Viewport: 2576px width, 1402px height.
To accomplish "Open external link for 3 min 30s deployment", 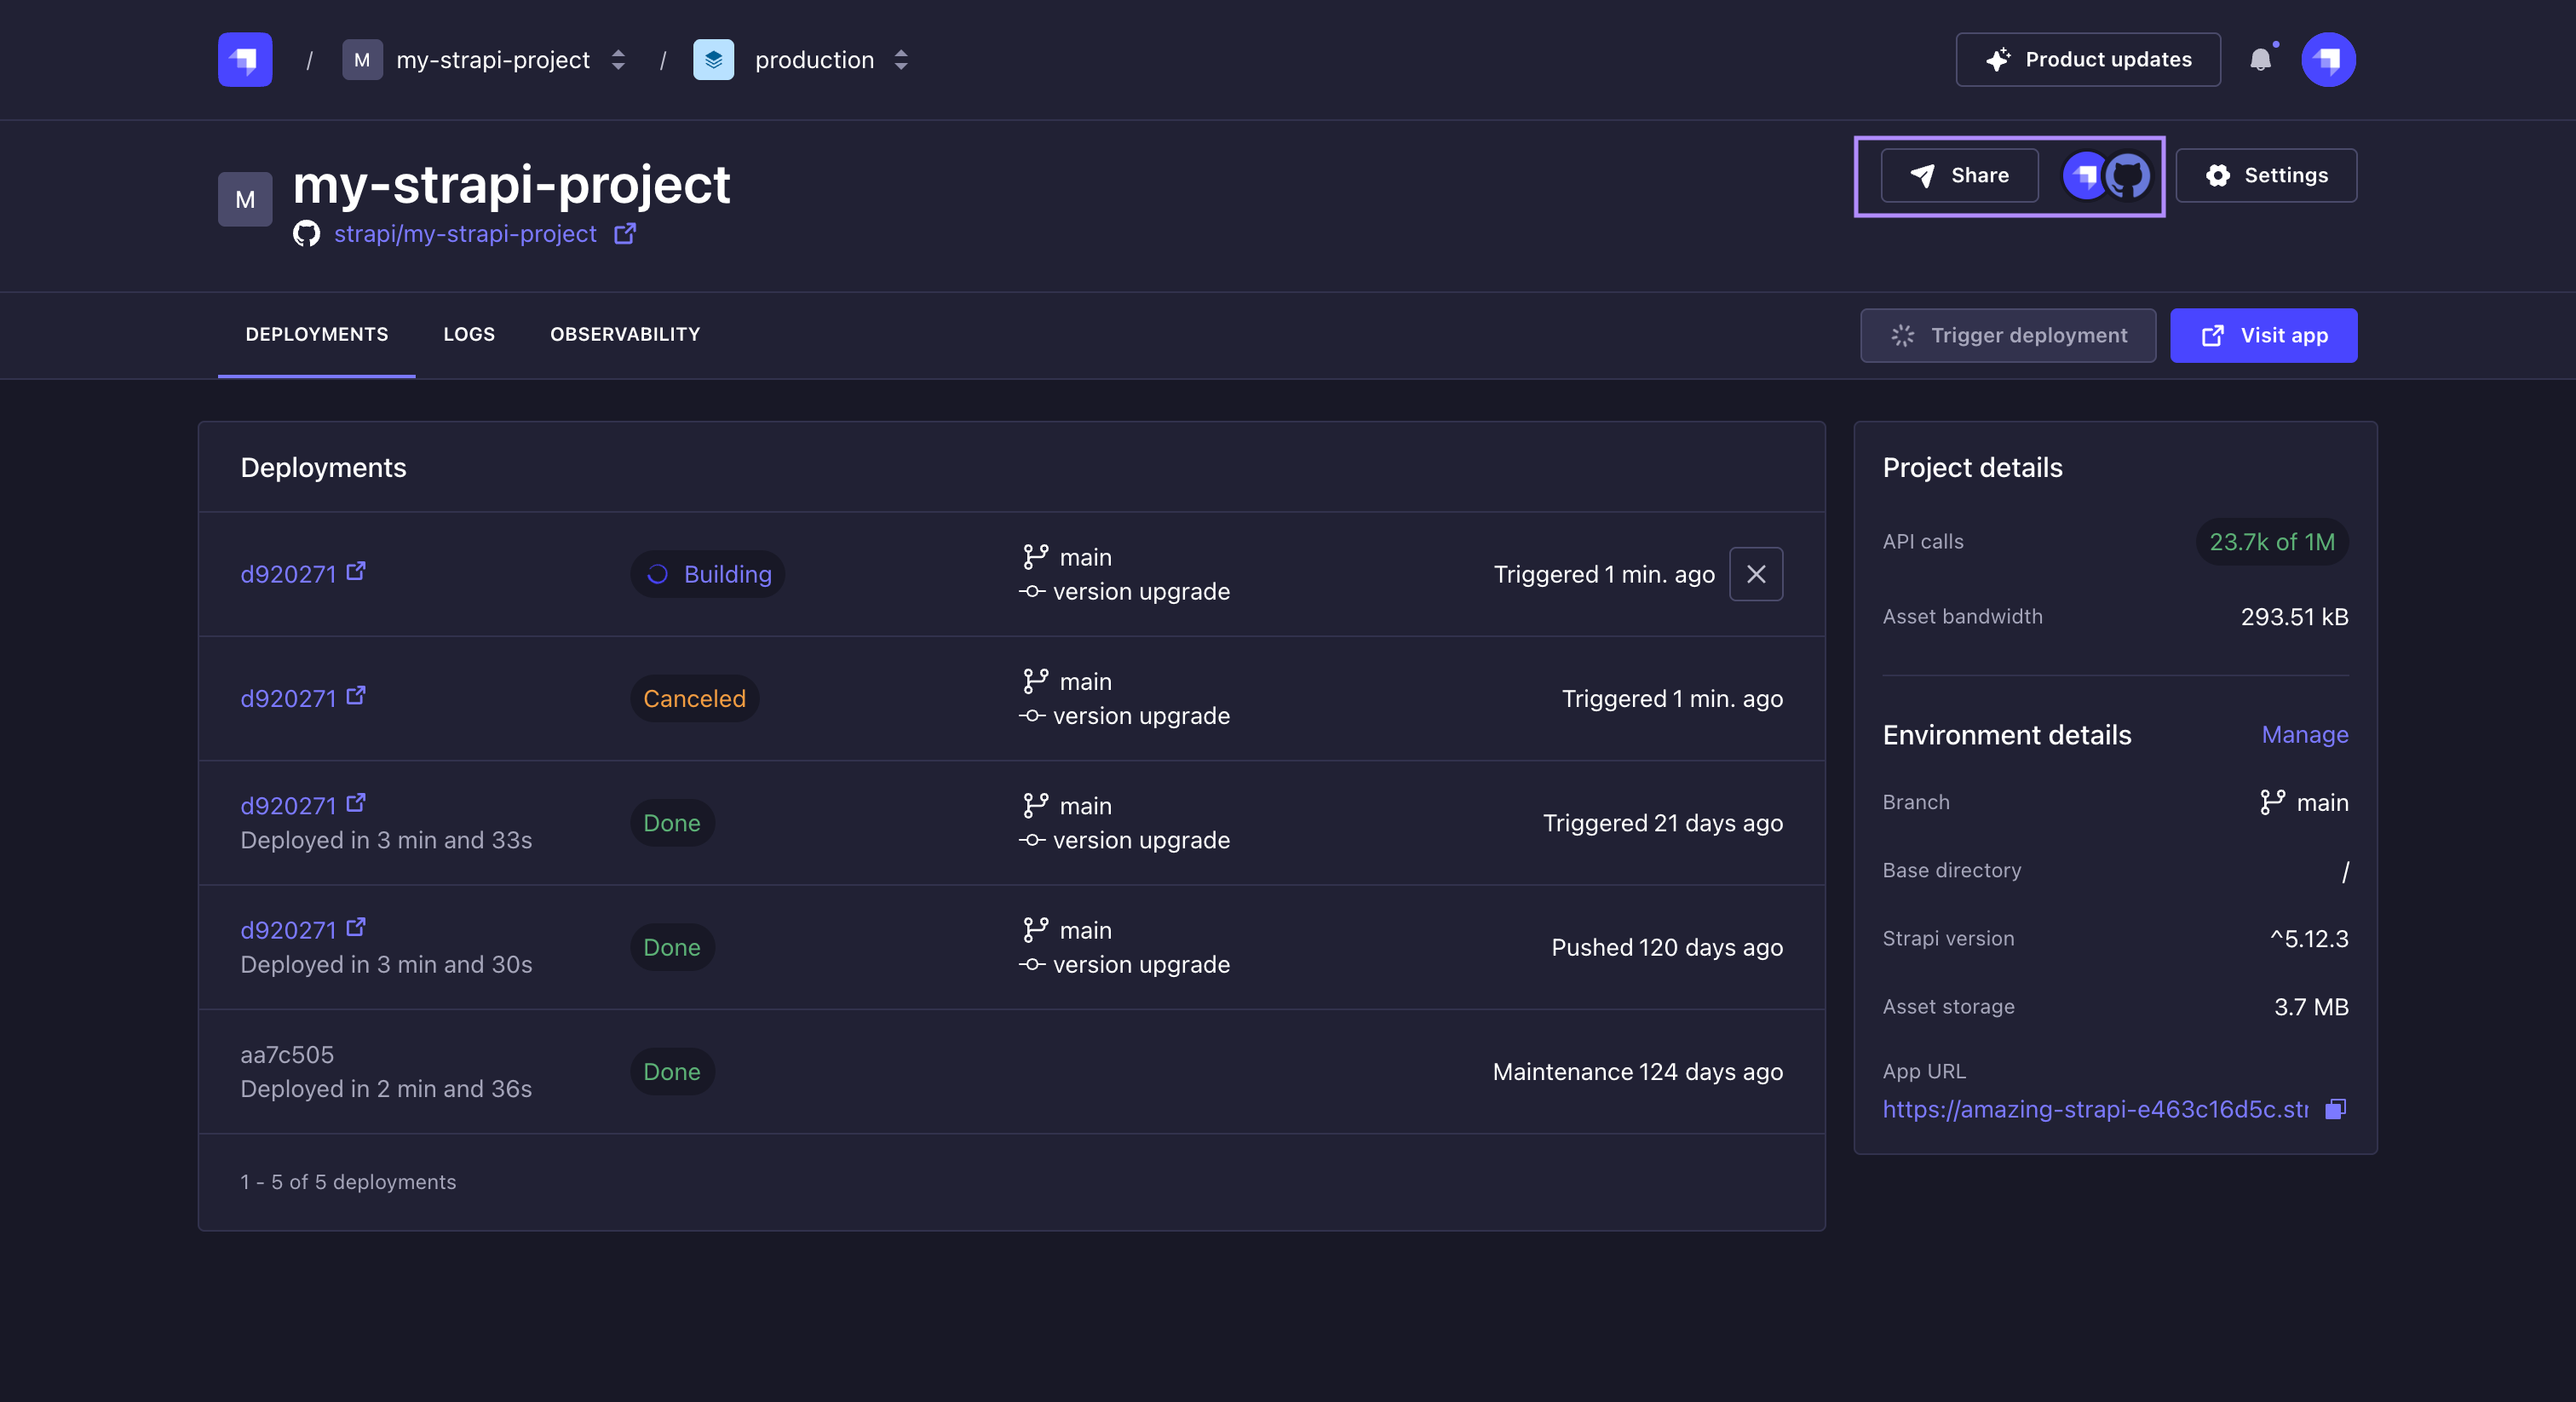I will coord(356,927).
